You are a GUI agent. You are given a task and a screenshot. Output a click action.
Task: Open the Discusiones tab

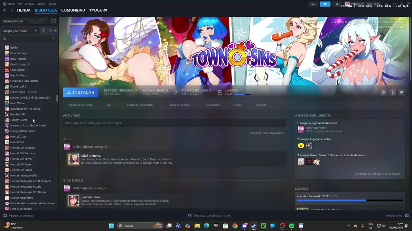212,105
